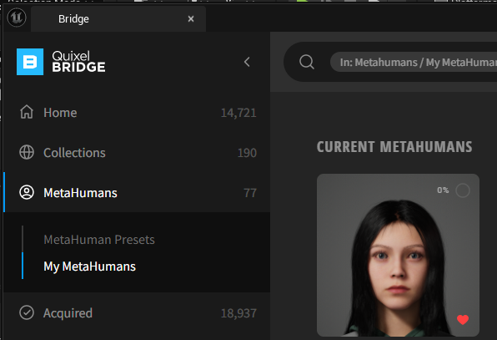Click the Home house icon
Viewport: 497px width, 340px height.
coord(27,112)
